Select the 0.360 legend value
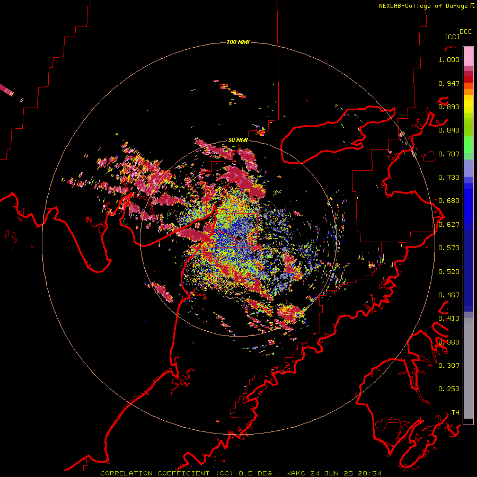 click(449, 342)
